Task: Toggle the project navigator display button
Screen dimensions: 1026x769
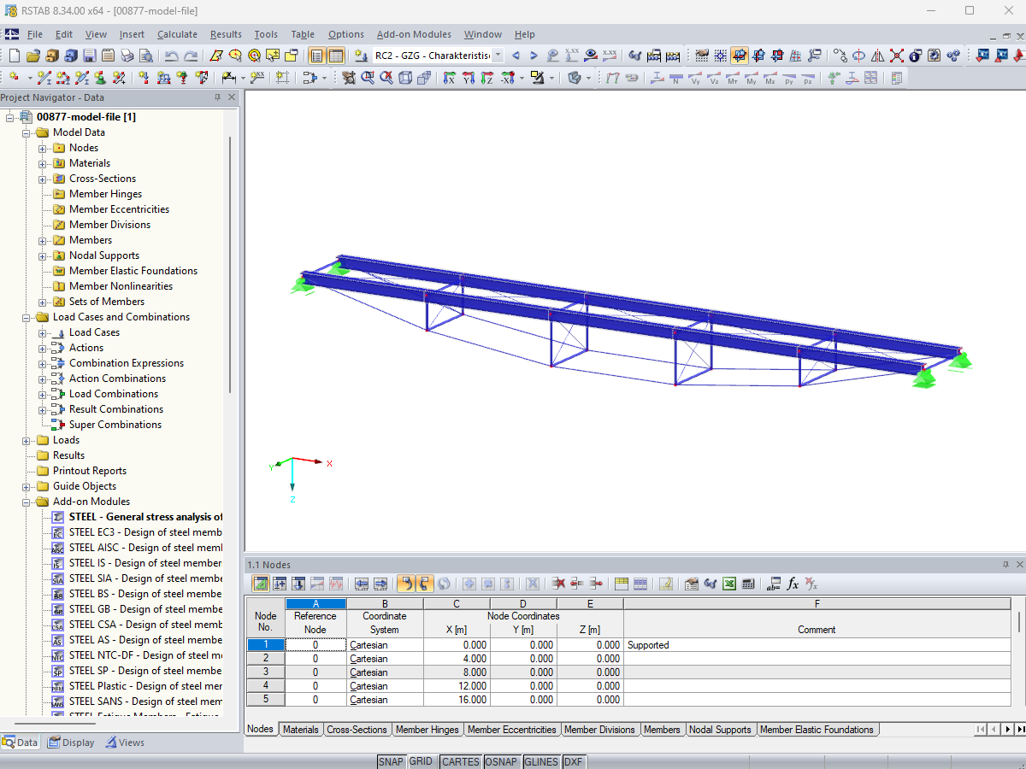Action: tap(317, 56)
